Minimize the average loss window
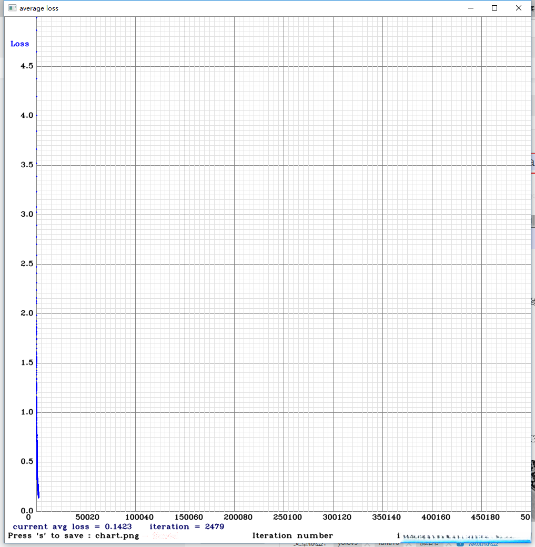This screenshot has width=535, height=547. [x=471, y=8]
